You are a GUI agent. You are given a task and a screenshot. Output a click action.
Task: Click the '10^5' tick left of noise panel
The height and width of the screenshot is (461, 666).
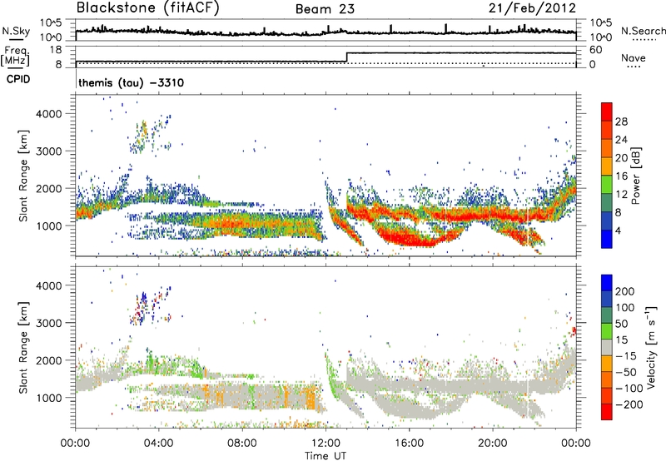coord(51,23)
